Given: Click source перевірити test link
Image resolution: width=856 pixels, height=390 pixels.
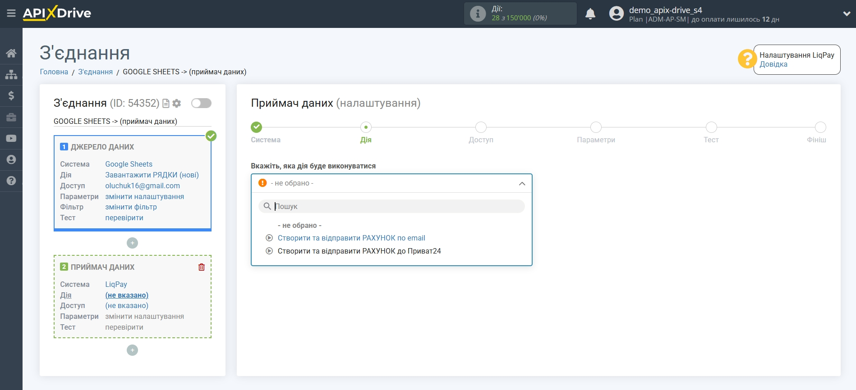Looking at the screenshot, I should point(124,218).
